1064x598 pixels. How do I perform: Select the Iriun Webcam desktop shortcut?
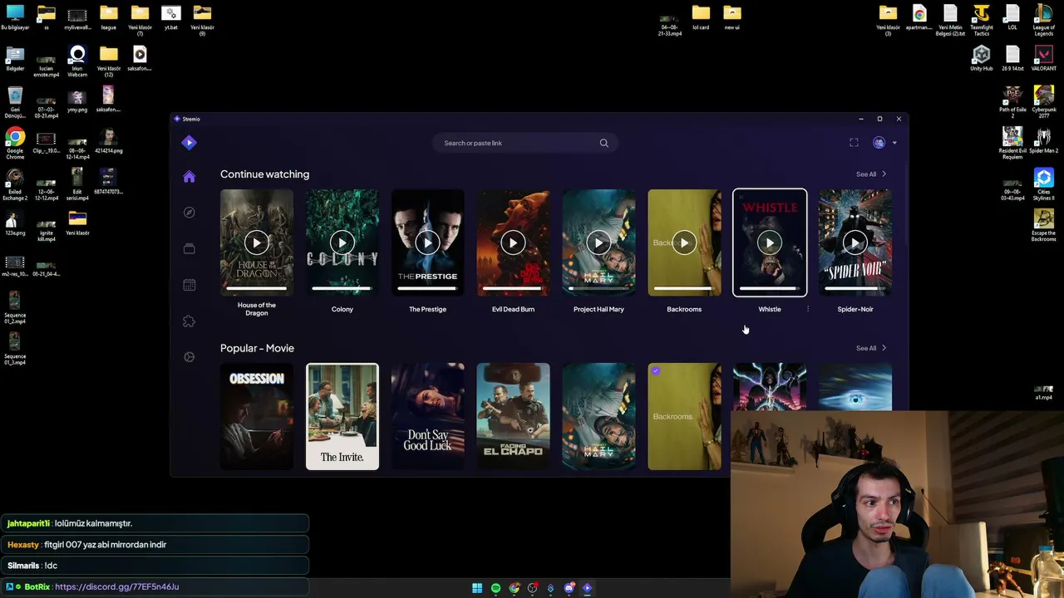tap(77, 60)
